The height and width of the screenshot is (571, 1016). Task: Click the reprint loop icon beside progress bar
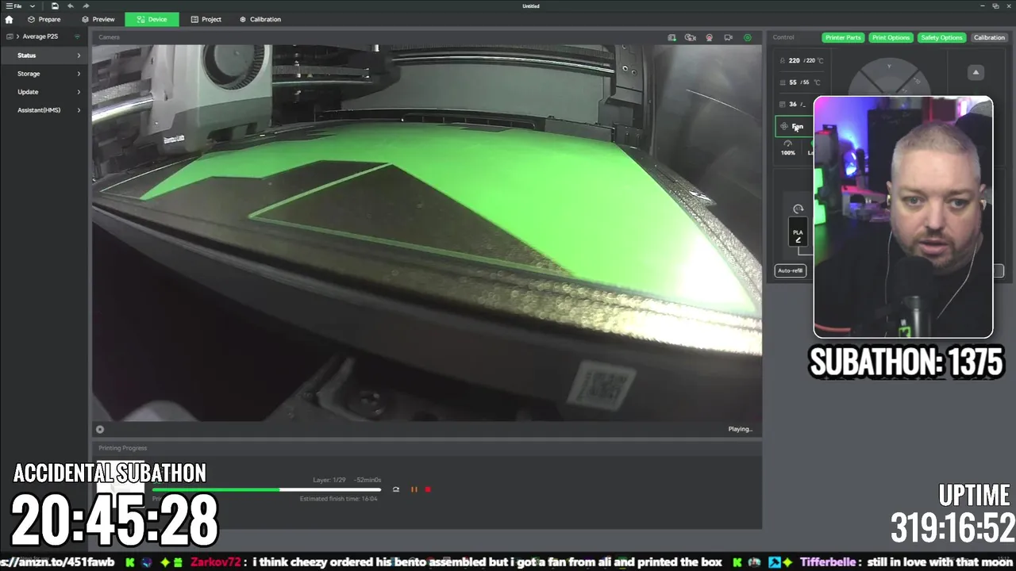tap(396, 489)
